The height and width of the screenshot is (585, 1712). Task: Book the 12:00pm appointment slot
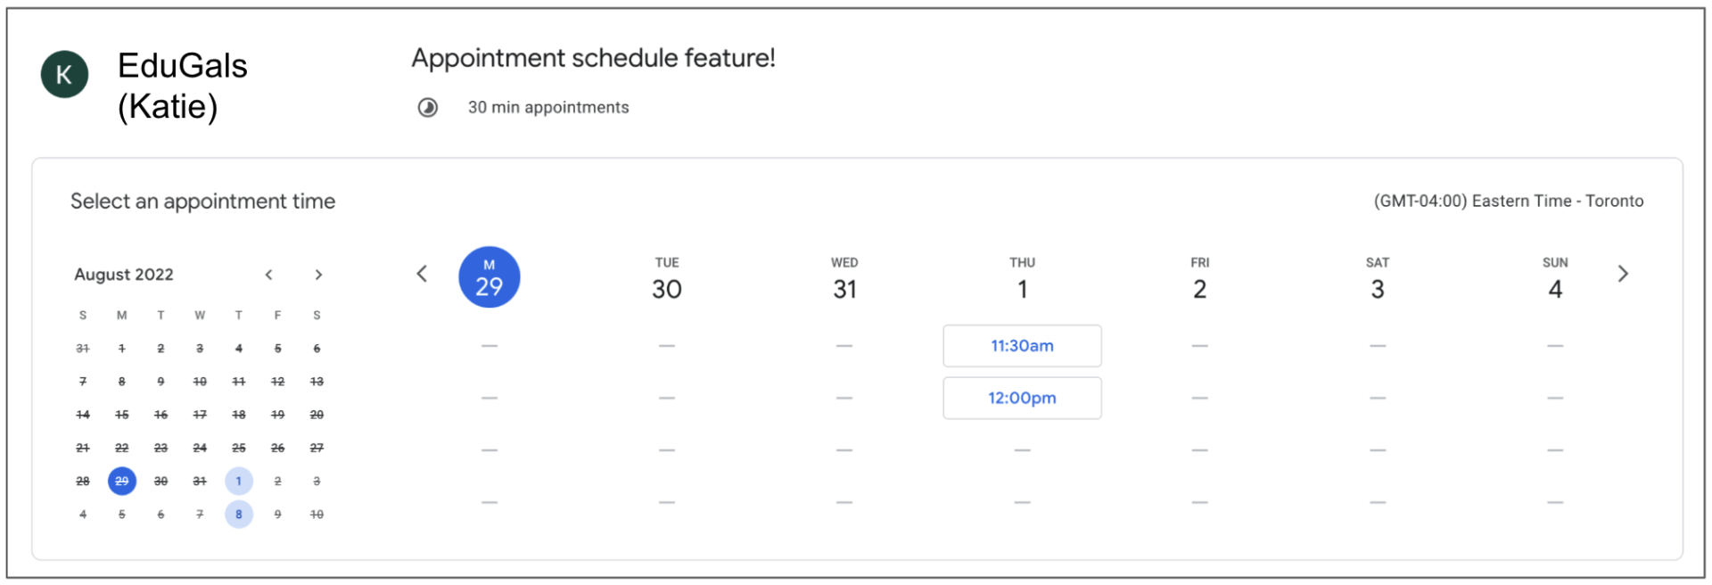pyautogui.click(x=1022, y=398)
